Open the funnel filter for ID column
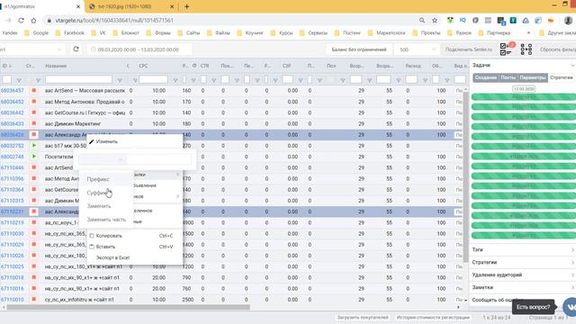The image size is (576, 324). [x=19, y=80]
